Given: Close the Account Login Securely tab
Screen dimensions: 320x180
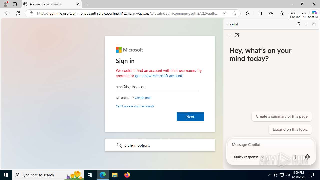Looking at the screenshot, I should [78, 4].
